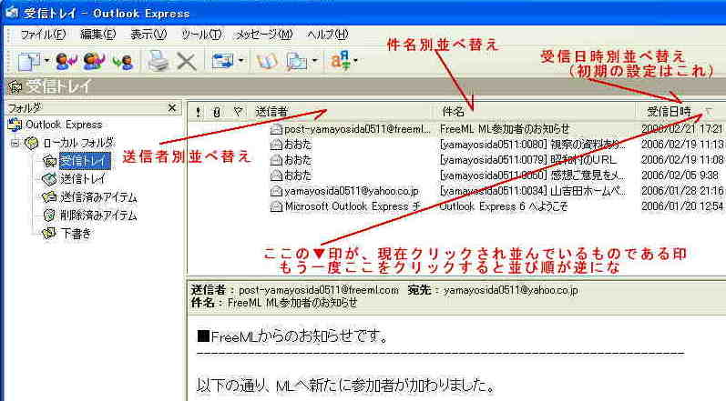
Task: Click the Encoding toolbar icon
Action: pyautogui.click(x=341, y=61)
